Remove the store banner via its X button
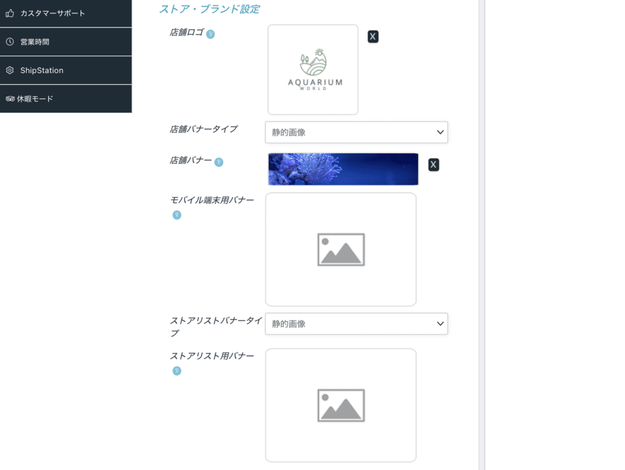 (433, 164)
